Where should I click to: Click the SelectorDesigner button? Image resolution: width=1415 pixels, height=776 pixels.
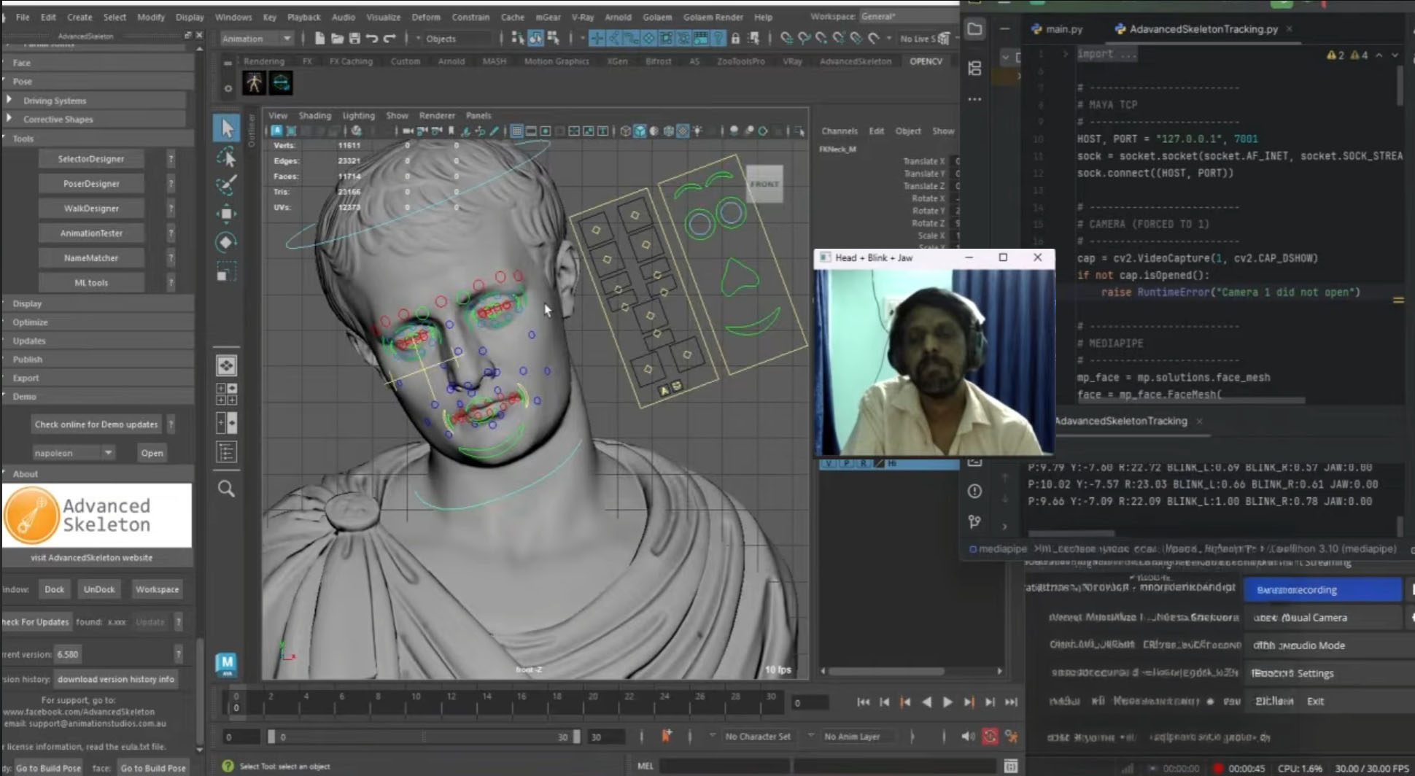click(x=91, y=158)
